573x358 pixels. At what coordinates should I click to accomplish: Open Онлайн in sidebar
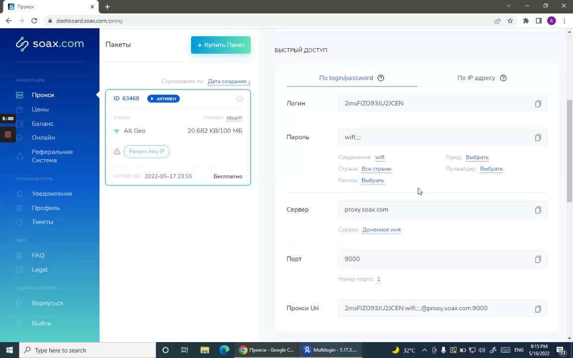[43, 138]
